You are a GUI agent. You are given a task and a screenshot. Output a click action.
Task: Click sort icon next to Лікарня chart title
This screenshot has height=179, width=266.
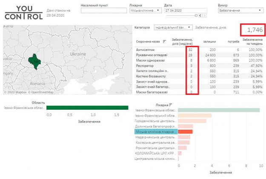click(x=171, y=105)
